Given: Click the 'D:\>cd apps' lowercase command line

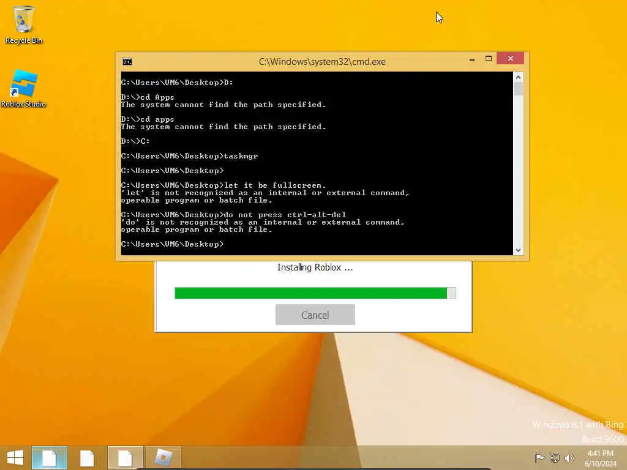Looking at the screenshot, I should click(148, 119).
